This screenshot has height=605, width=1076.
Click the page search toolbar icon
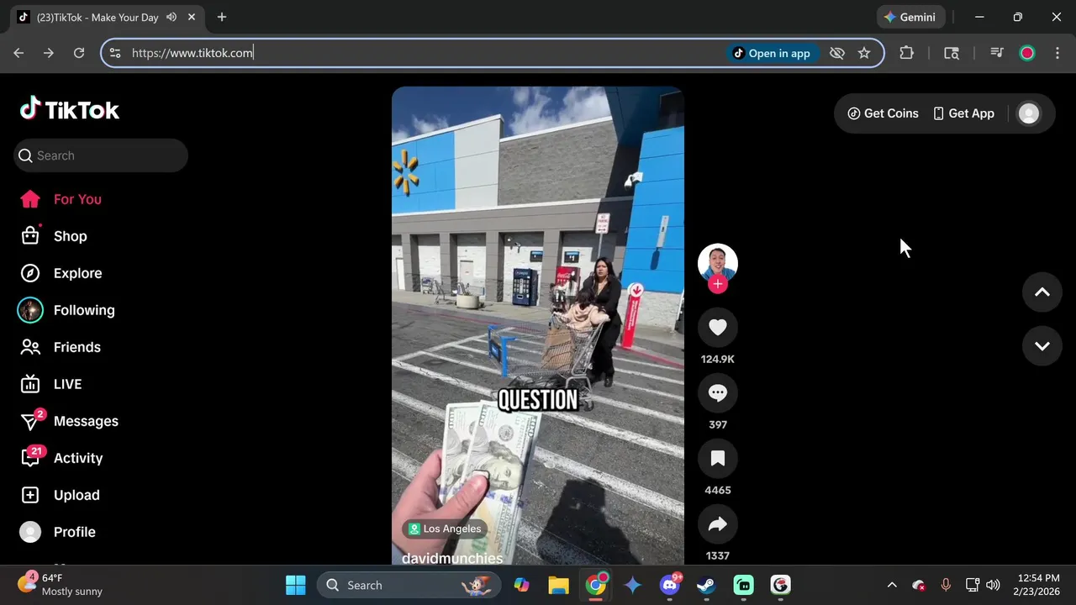pos(952,53)
